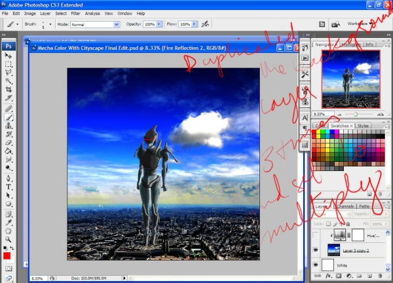Open the History panel icon in dock

click(305, 48)
